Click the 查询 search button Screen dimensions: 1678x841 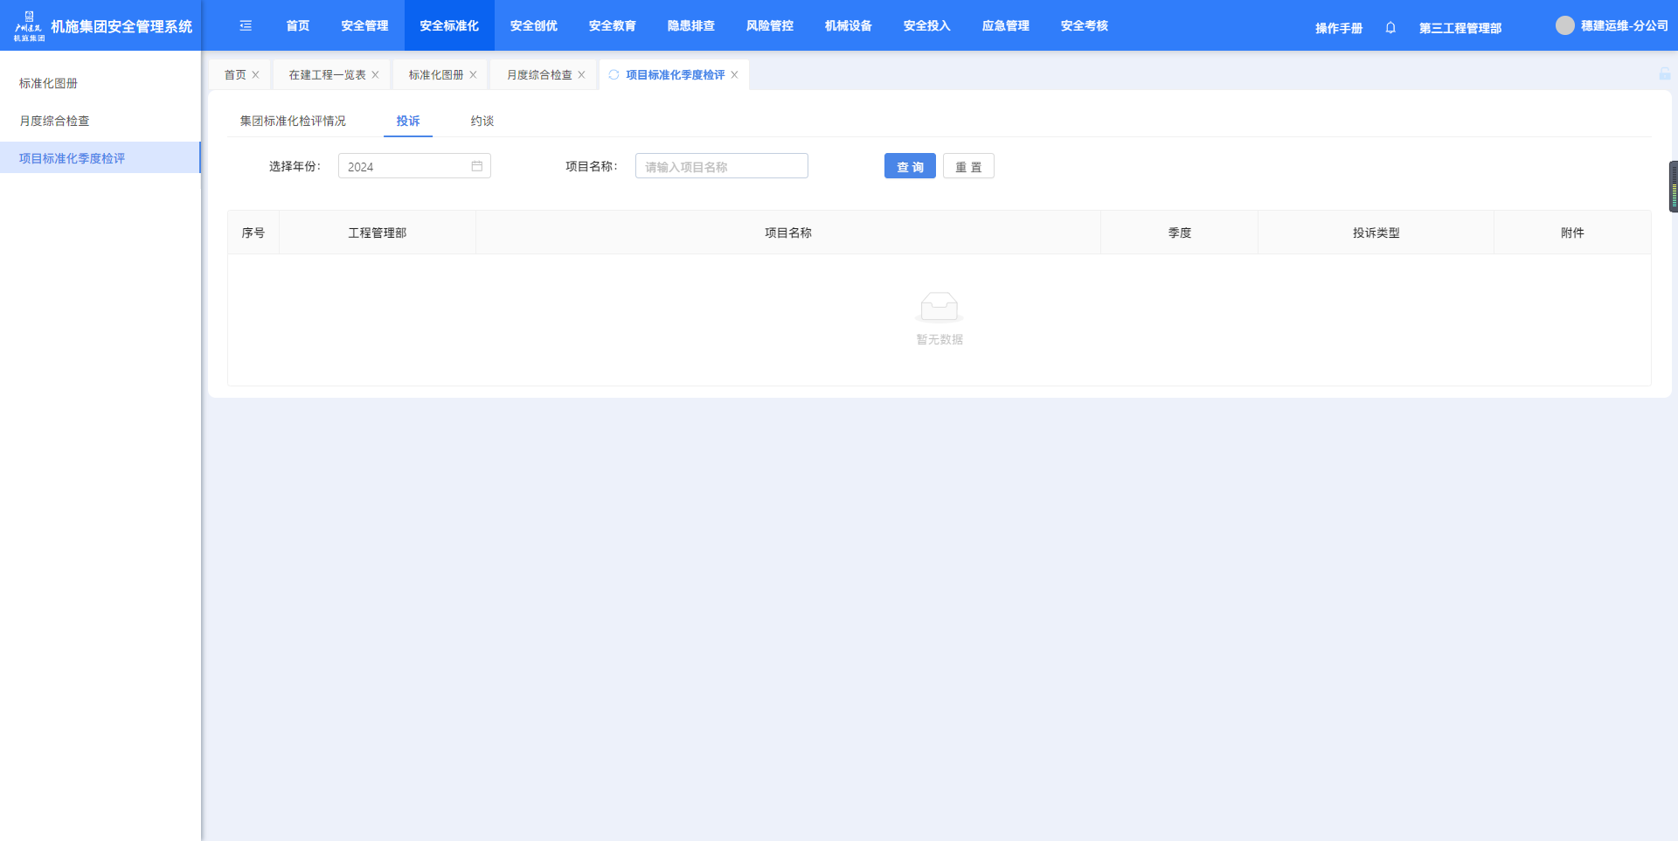909,166
